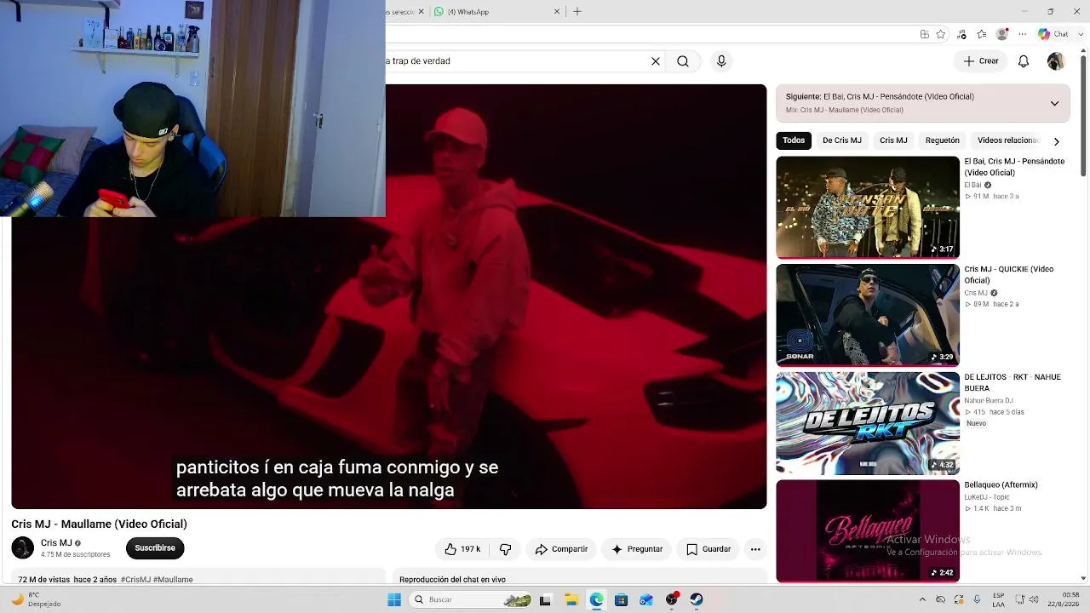Open Microsoft Edge from the taskbar
The image size is (1090, 613).
point(596,599)
